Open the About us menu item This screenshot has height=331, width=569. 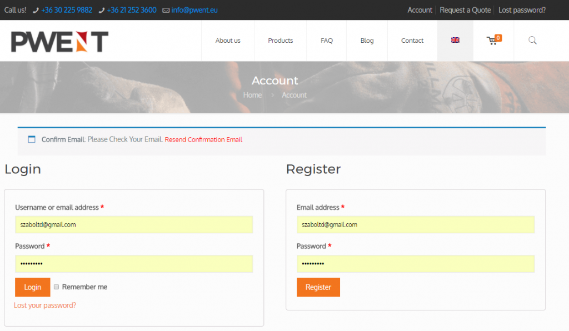228,41
